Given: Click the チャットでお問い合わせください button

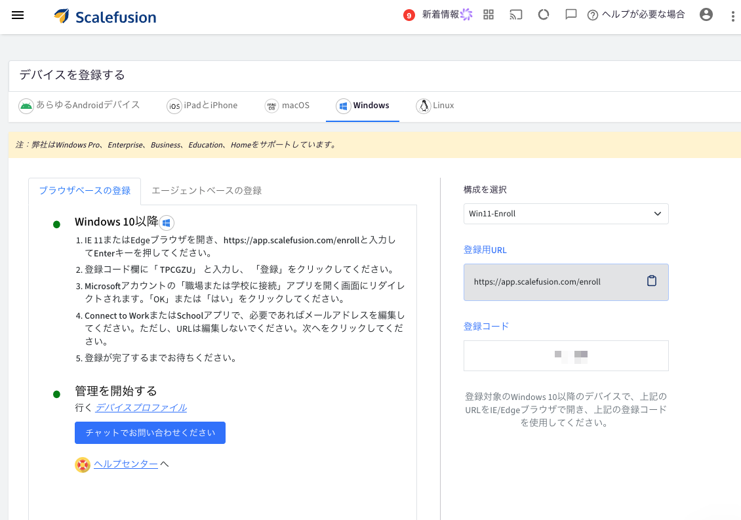Looking at the screenshot, I should pyautogui.click(x=150, y=433).
